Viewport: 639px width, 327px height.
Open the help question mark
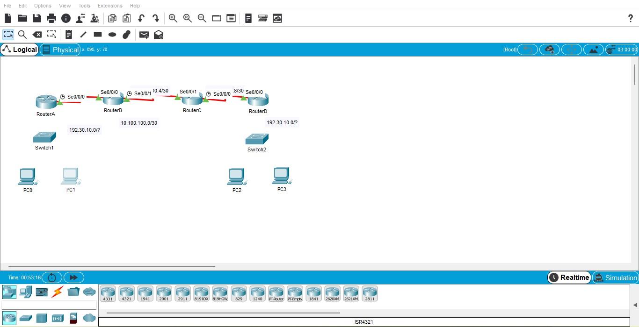point(630,18)
